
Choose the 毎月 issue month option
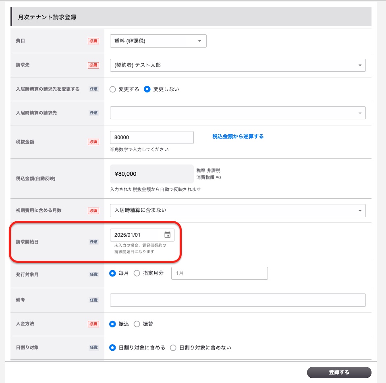click(x=112, y=273)
